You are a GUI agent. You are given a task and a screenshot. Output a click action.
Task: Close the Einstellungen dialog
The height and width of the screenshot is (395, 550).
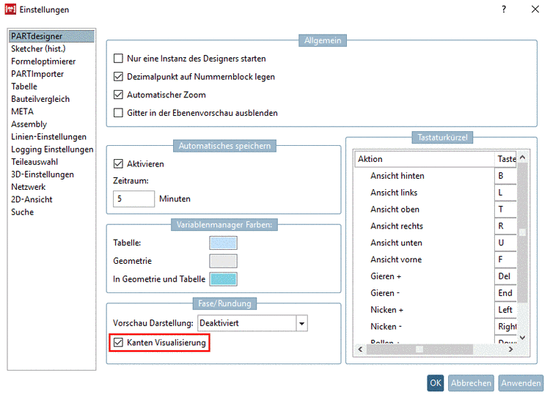[x=535, y=9]
